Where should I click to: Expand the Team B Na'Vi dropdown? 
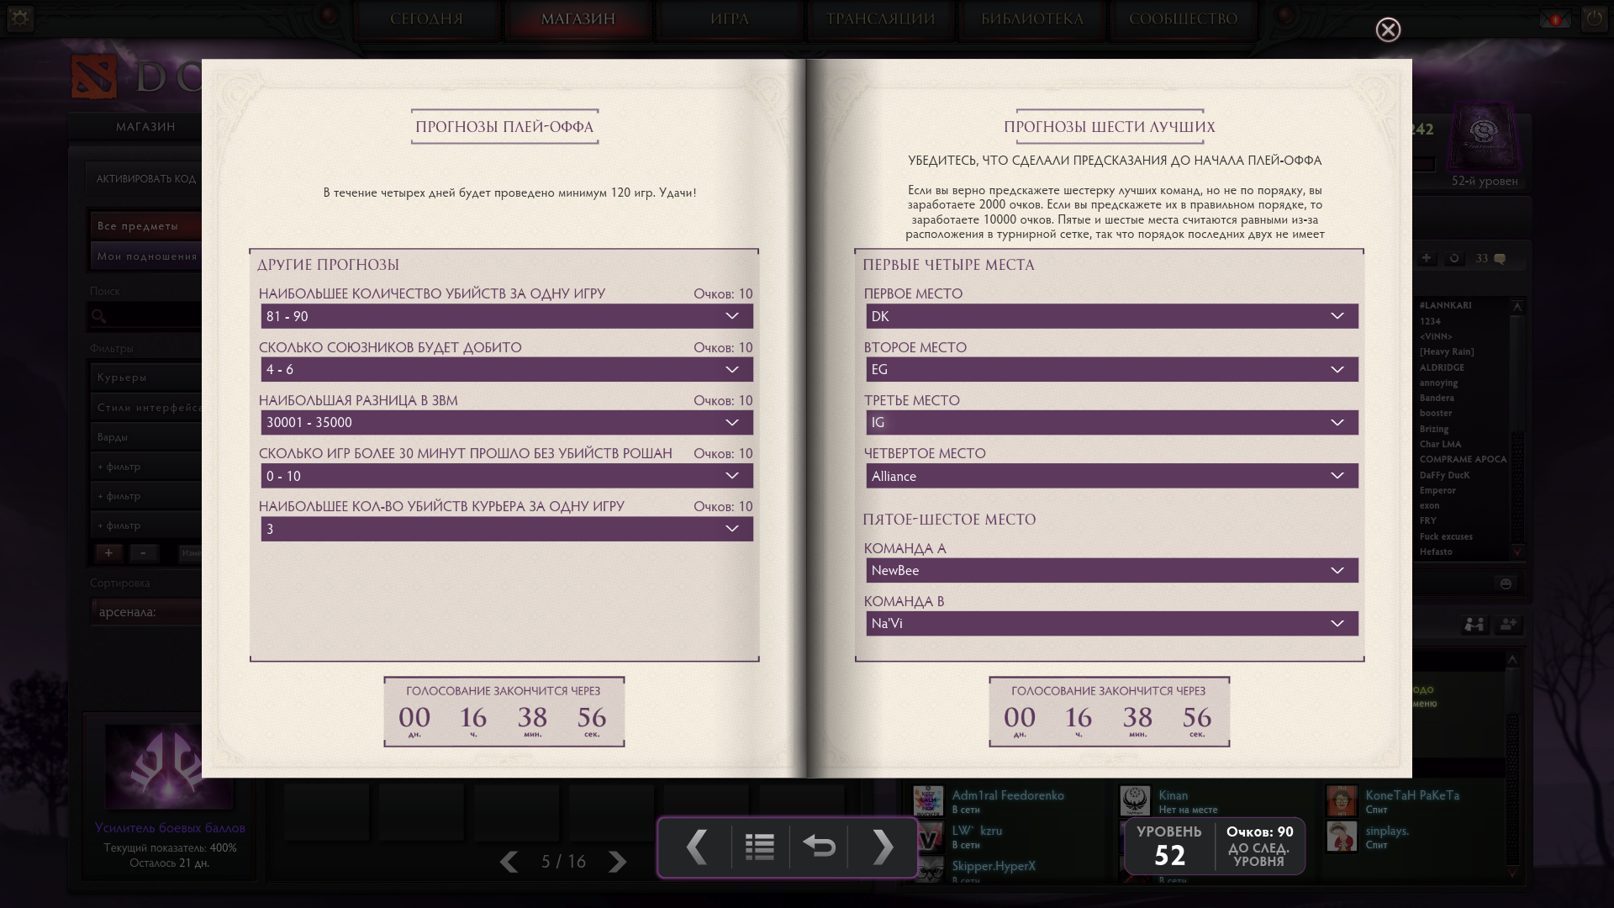click(x=1111, y=623)
